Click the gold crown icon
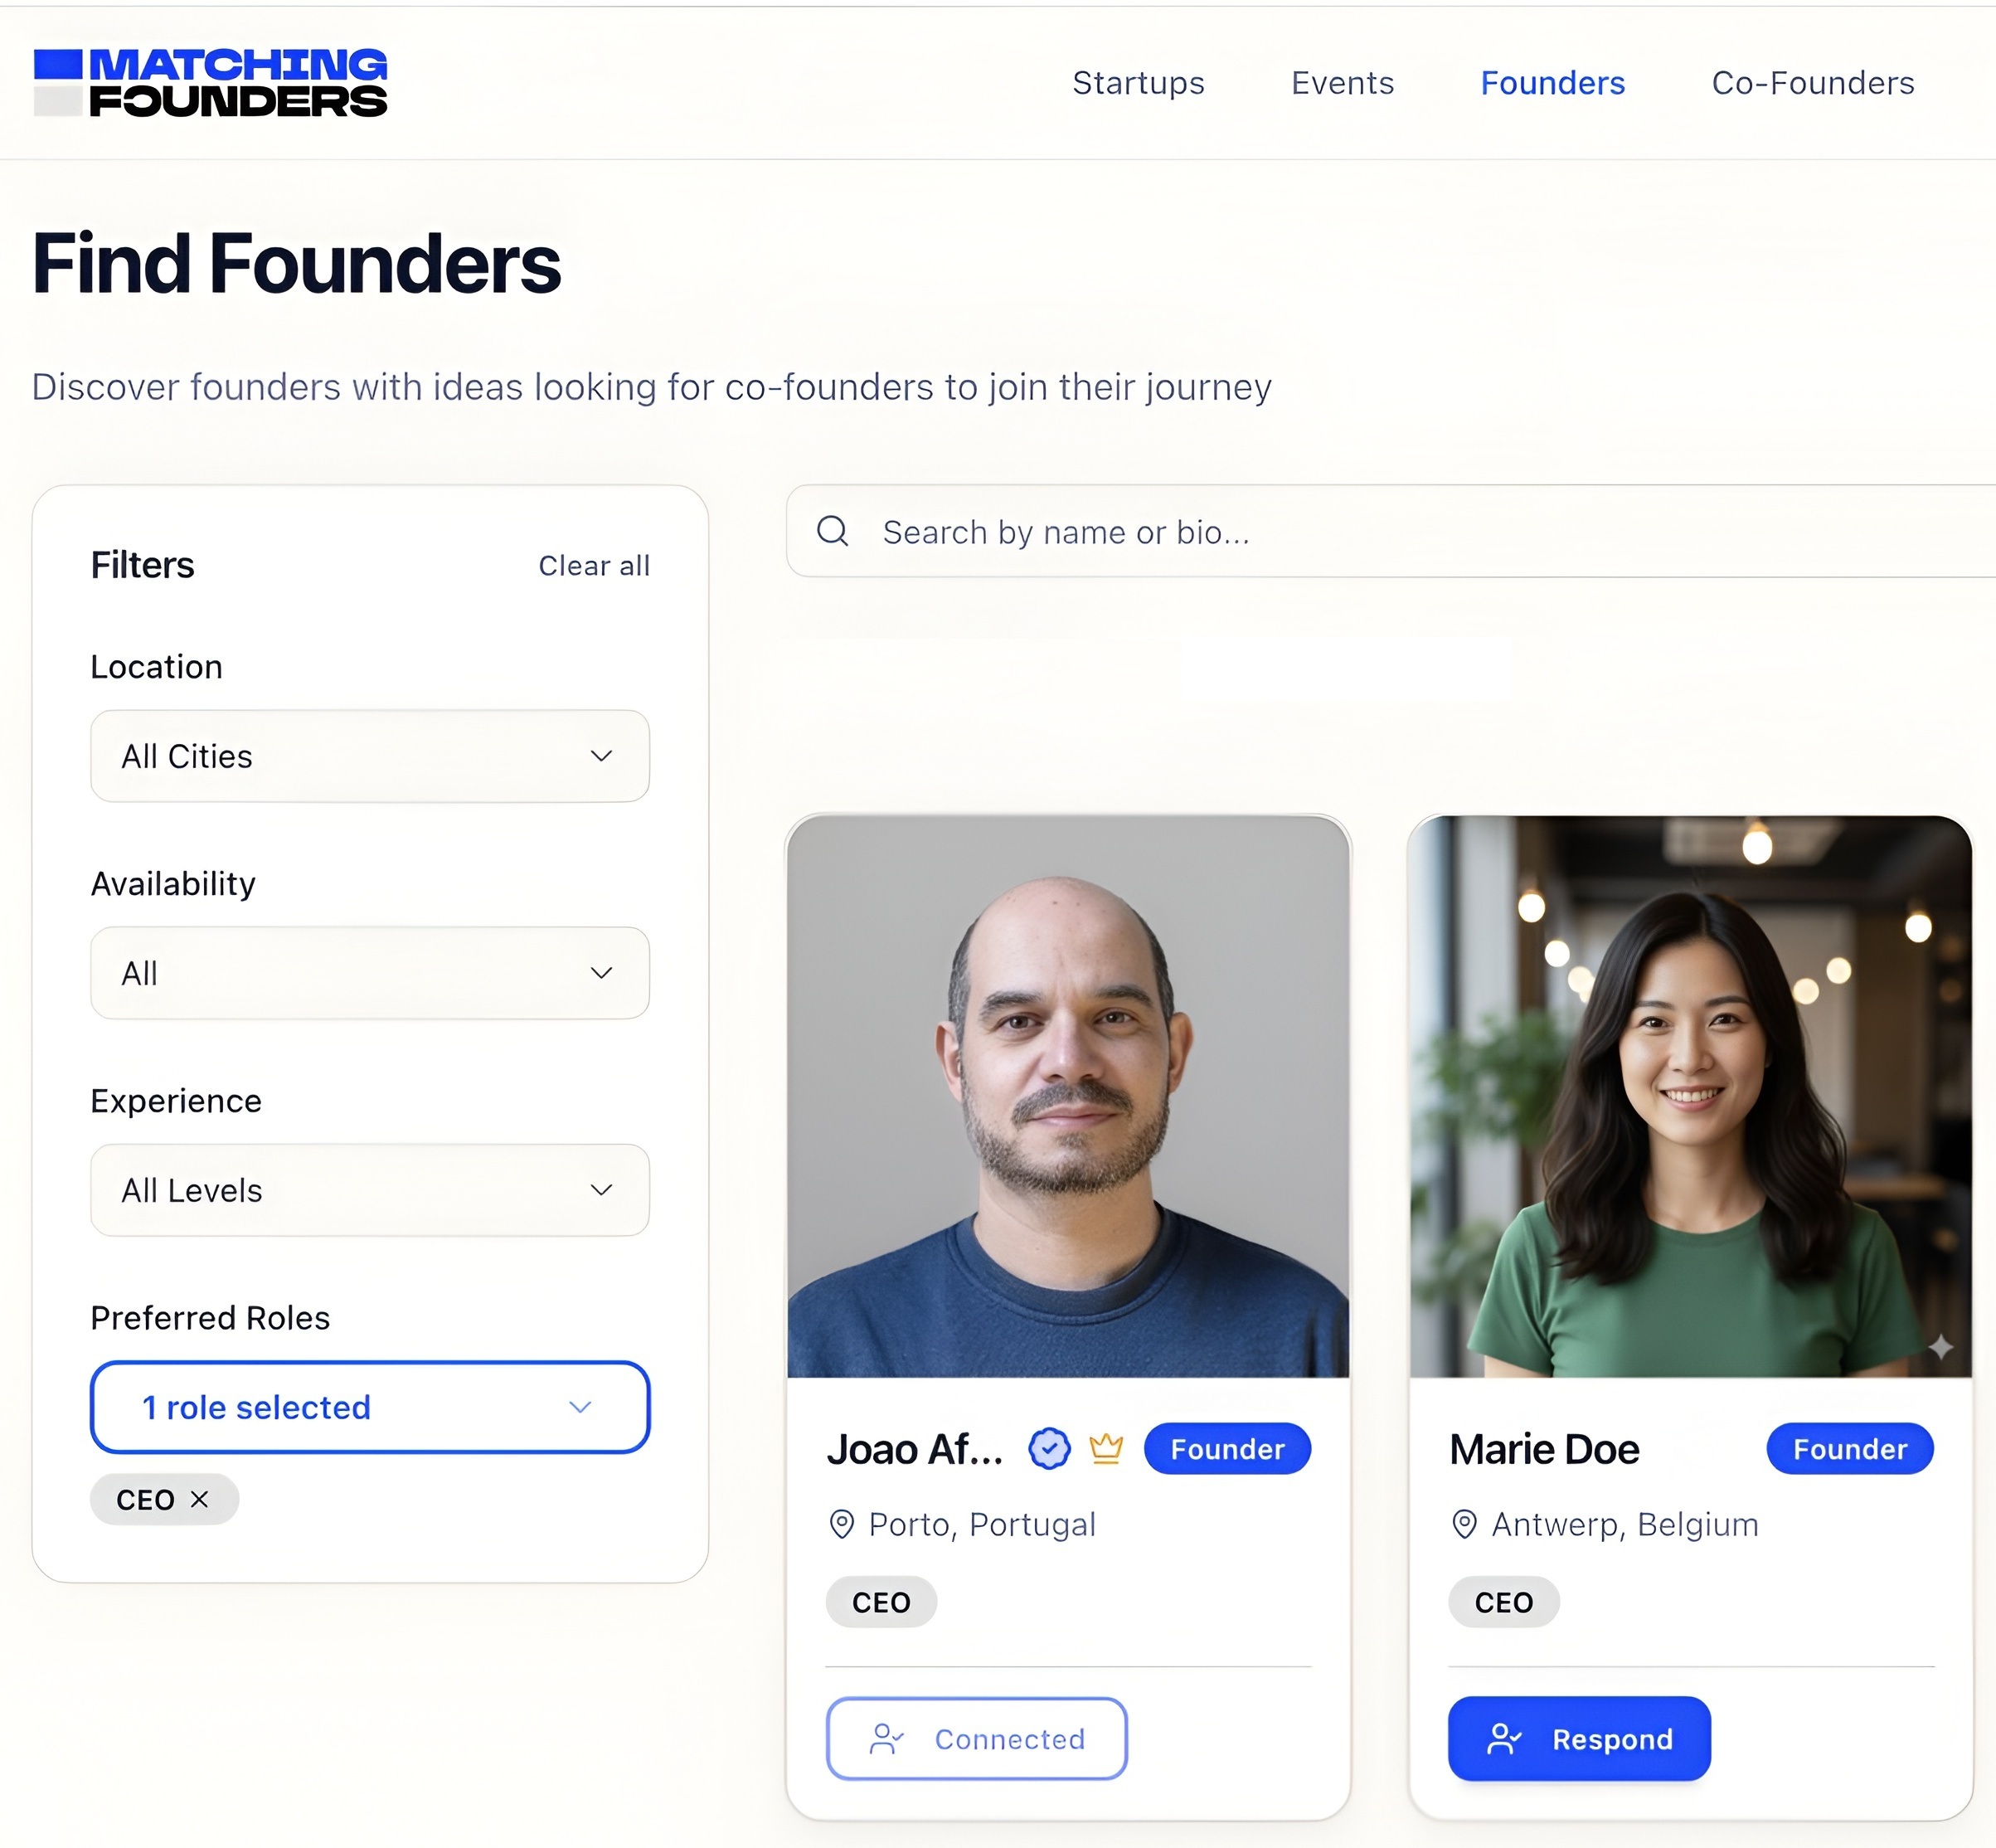Viewport: 1996px width, 1848px height. (1105, 1448)
